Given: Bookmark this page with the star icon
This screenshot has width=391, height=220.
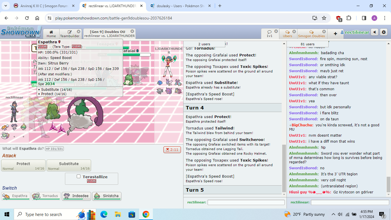Looking at the screenshot, I should (324, 18).
